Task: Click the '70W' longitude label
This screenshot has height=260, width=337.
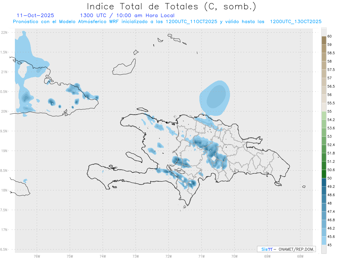Action: pyautogui.click(x=234, y=256)
